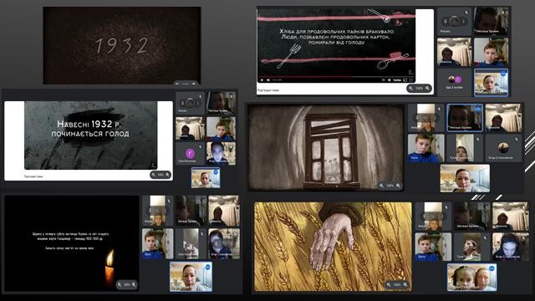535x301 pixels.
Task: Zoom in on the candle slide
Action: click(x=134, y=284)
